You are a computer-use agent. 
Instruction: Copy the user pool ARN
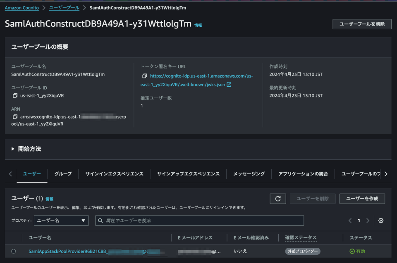point(15,117)
